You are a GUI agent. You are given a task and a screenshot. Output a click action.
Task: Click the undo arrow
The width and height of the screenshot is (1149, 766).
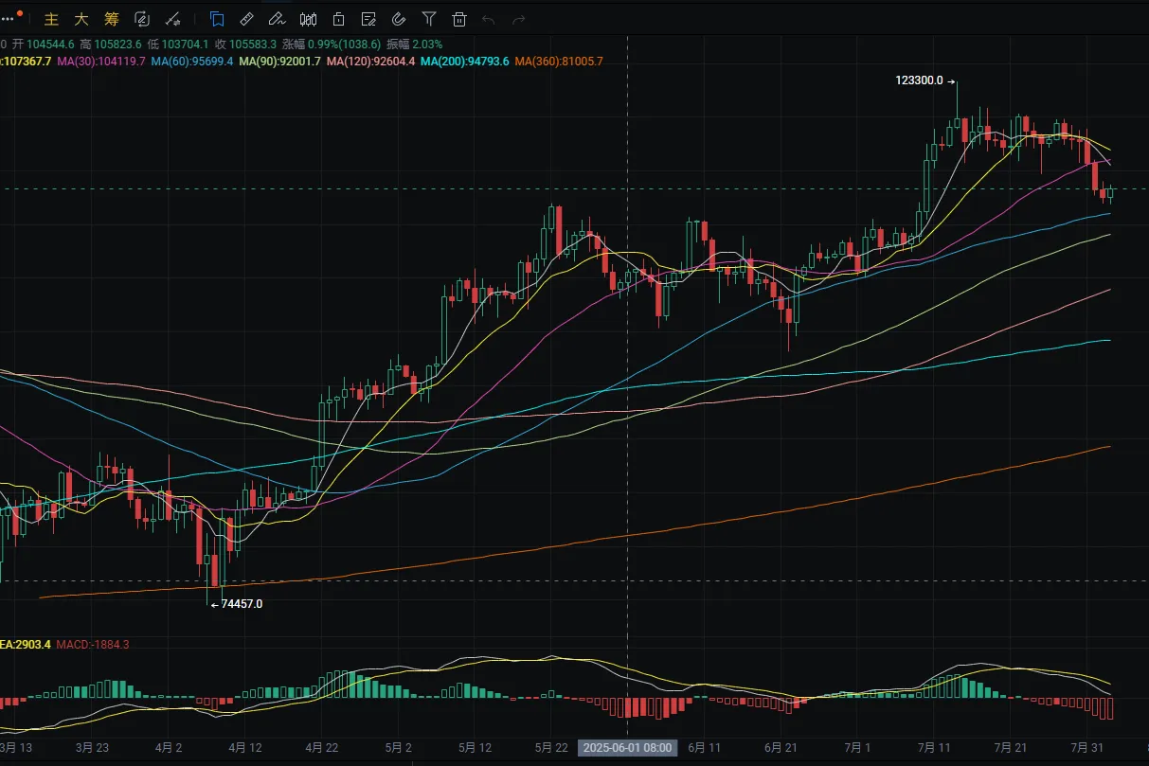pos(489,19)
